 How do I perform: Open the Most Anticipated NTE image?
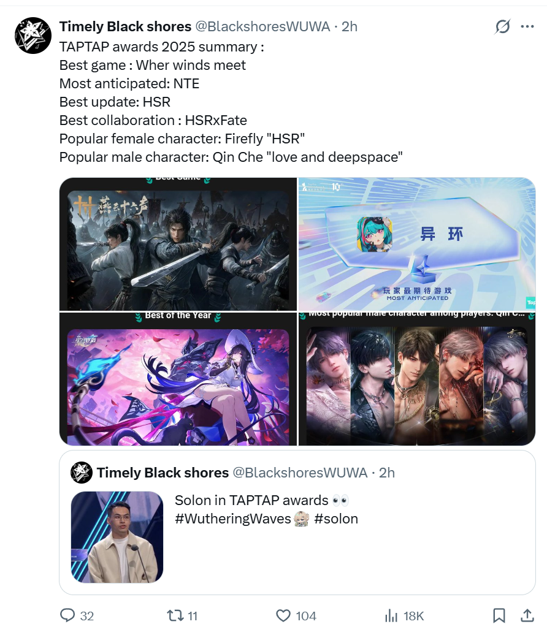tap(417, 244)
